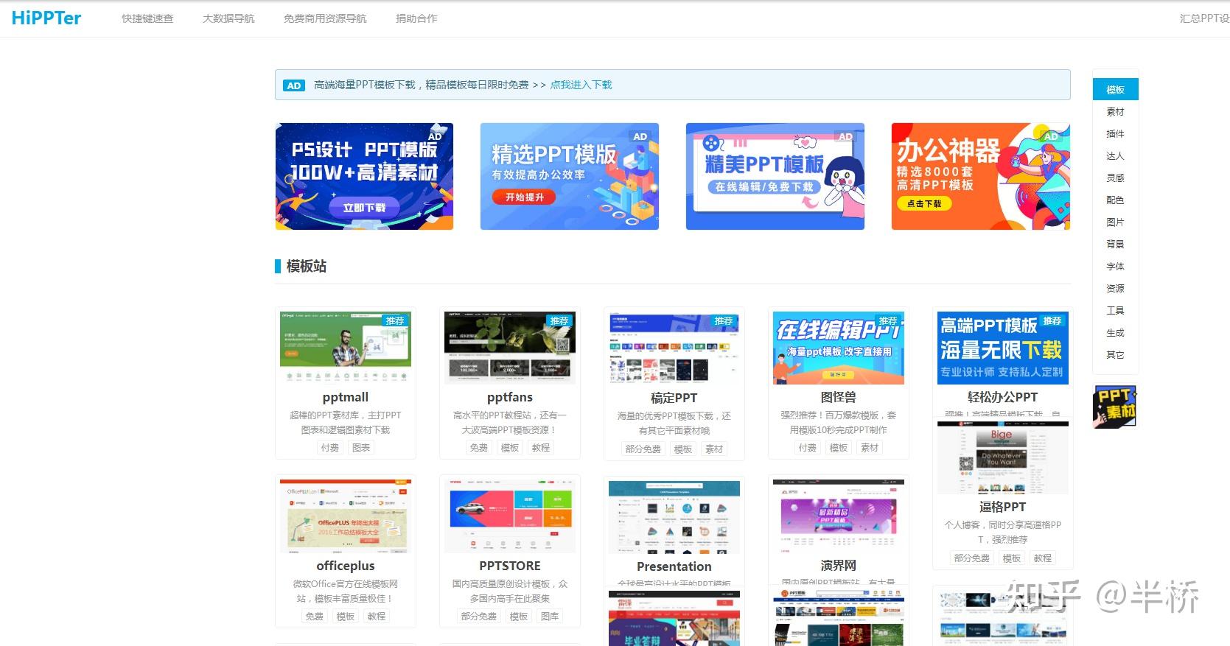Click the 图表 tag on pptmall card

point(361,448)
